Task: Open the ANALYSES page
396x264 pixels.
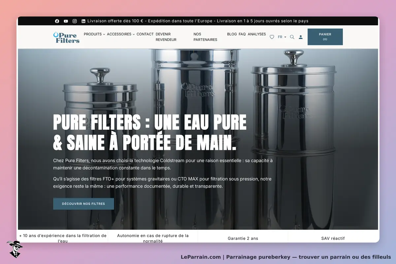Action: tap(257, 34)
